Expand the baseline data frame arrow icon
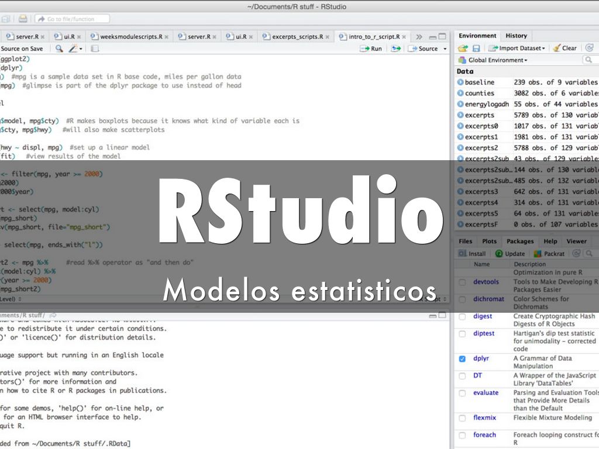 (460, 82)
